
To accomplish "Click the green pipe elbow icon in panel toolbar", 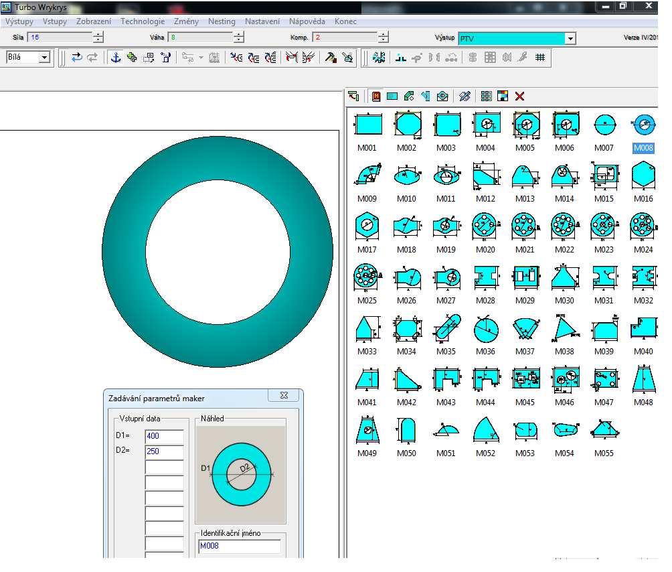I will click(409, 96).
